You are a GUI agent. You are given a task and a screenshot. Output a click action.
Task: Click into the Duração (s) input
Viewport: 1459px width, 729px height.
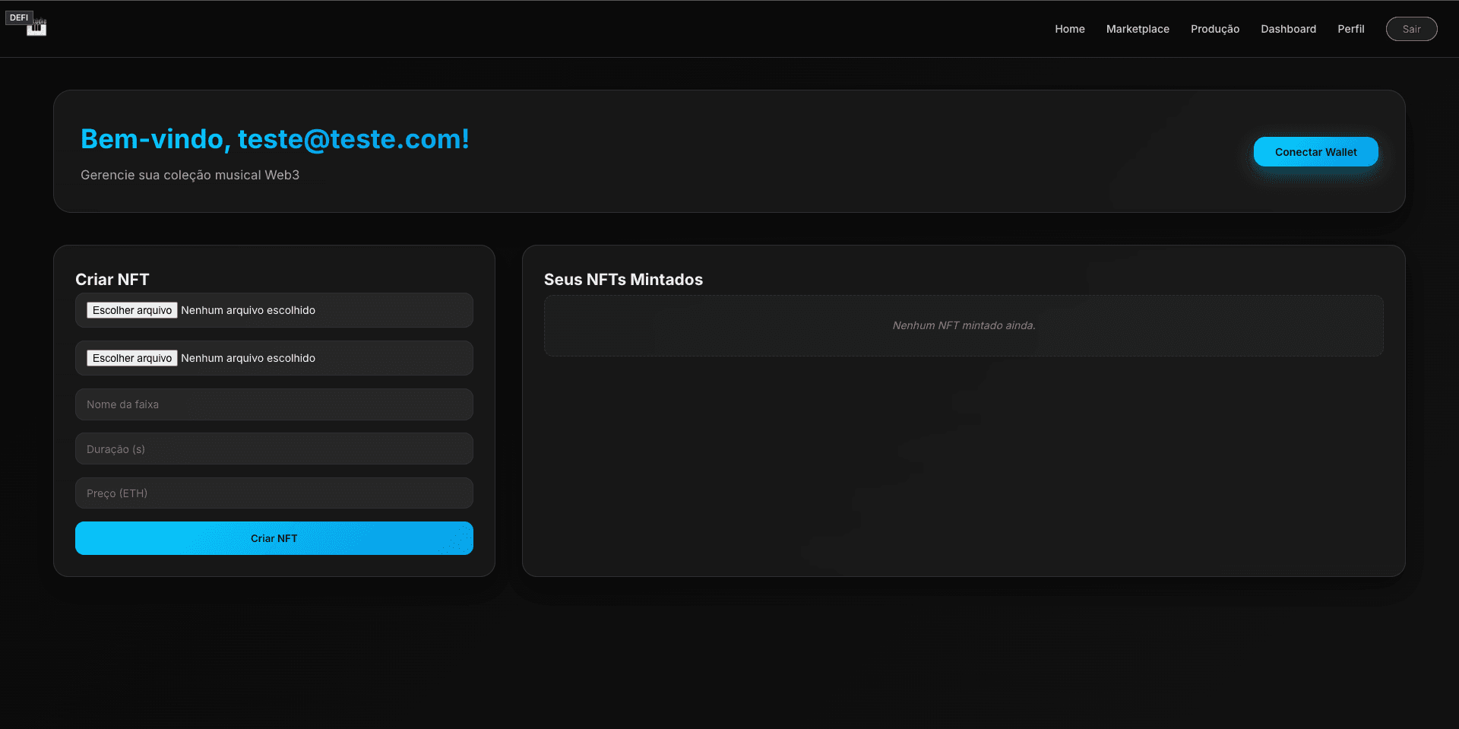pyautogui.click(x=274, y=449)
